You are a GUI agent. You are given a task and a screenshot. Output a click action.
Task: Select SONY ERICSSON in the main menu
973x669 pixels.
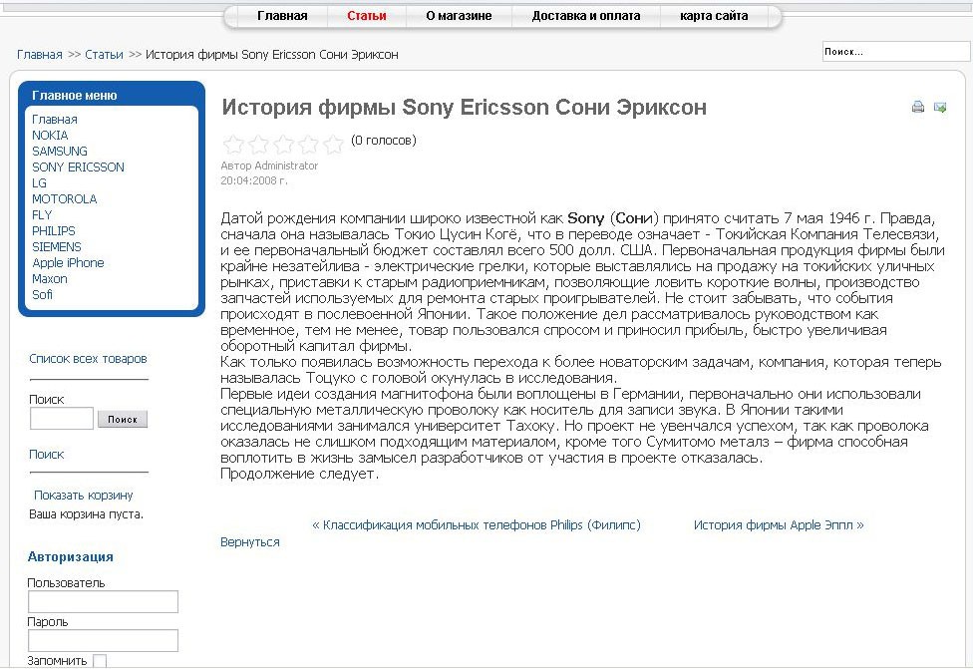pyautogui.click(x=78, y=167)
